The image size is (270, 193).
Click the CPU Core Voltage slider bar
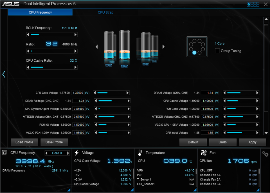[111, 93]
